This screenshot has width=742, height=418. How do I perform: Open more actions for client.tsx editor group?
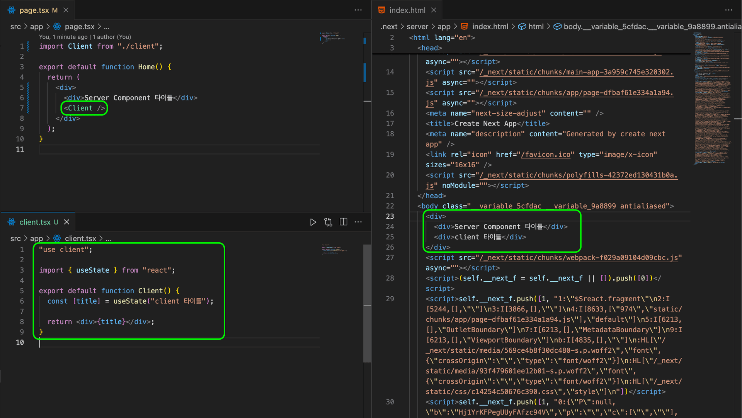pos(358,222)
